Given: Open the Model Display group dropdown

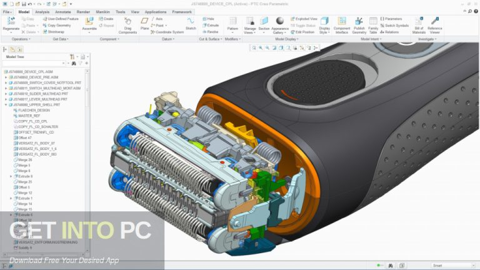Looking at the screenshot, I should point(286,39).
